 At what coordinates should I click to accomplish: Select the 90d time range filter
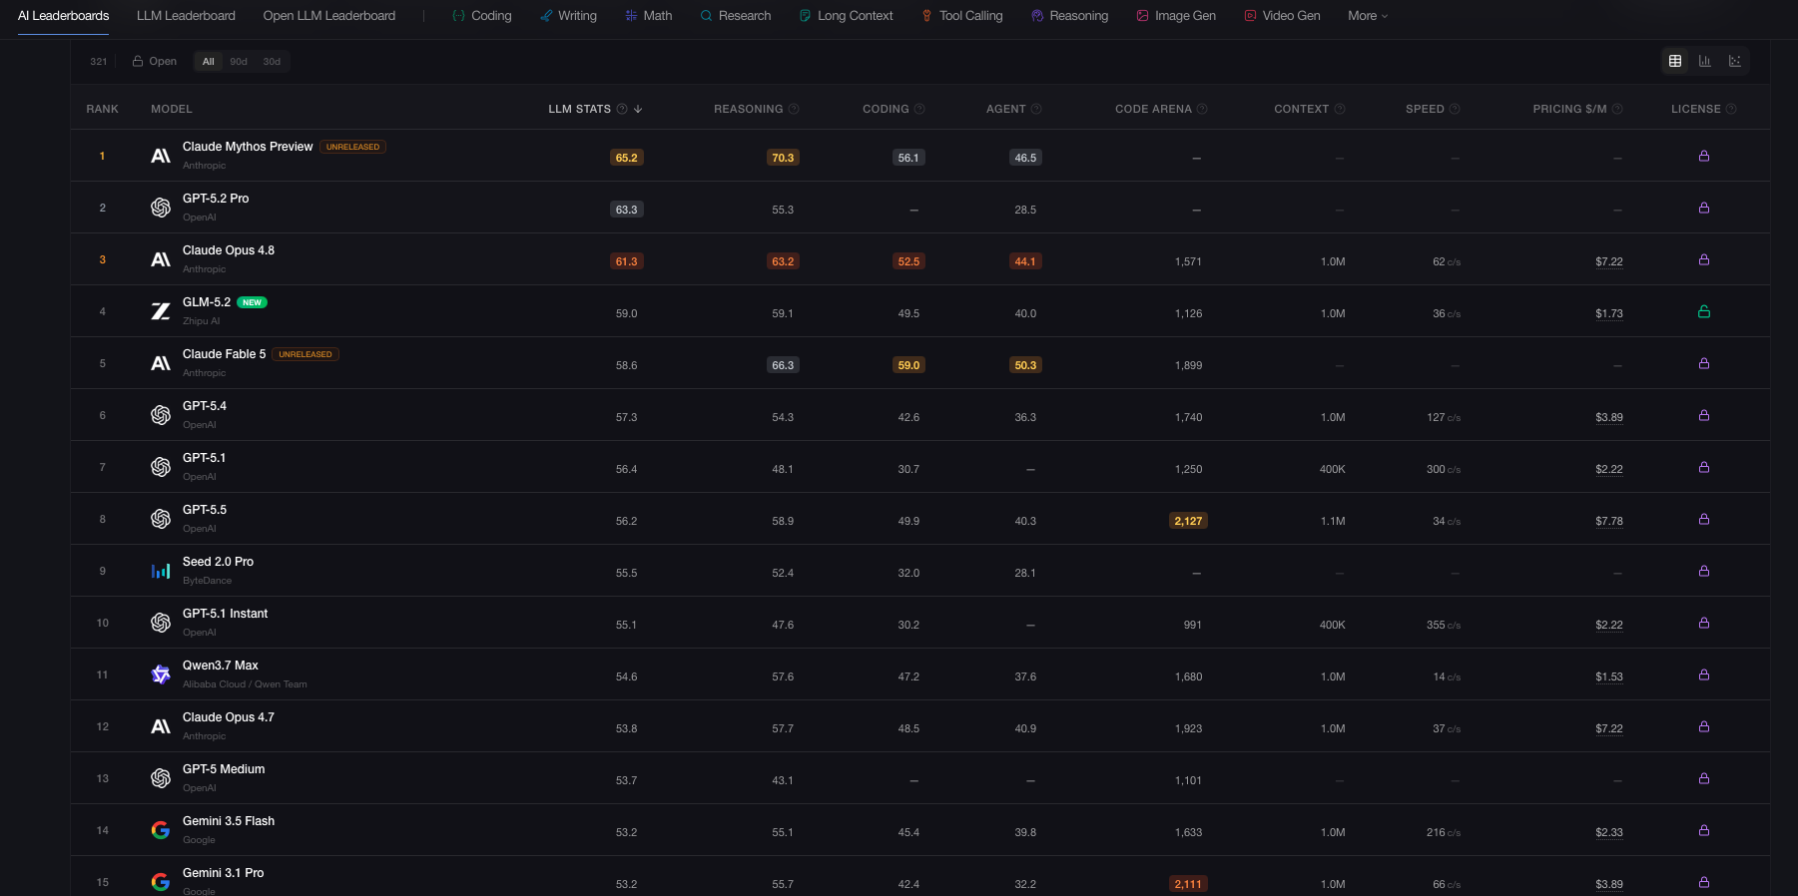[239, 61]
